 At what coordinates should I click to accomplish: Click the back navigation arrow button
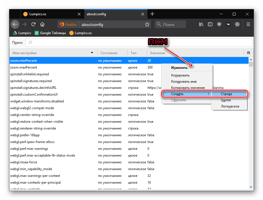click(15, 24)
